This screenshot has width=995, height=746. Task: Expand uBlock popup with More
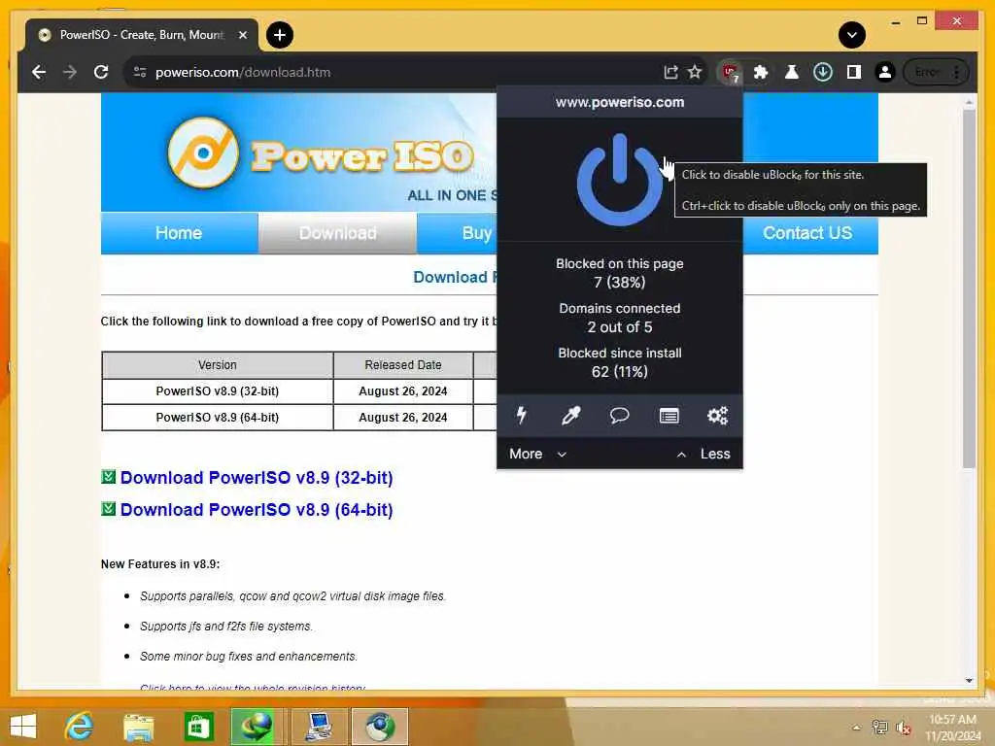coord(537,454)
